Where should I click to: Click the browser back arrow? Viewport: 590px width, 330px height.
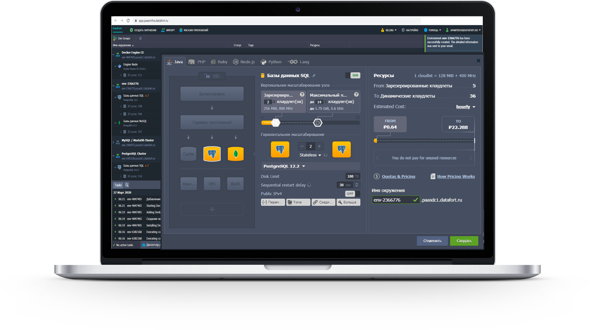(x=116, y=21)
